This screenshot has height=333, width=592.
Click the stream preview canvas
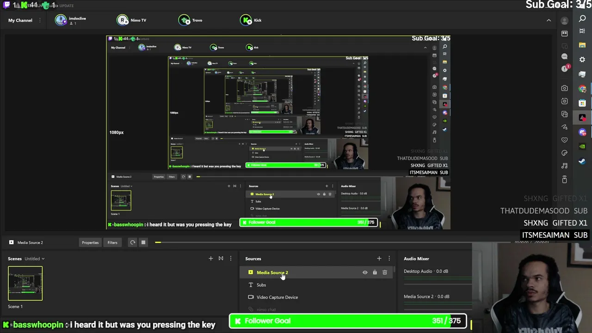278,132
